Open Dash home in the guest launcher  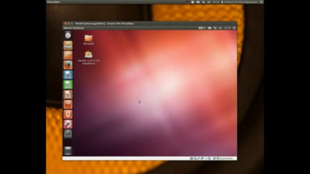(x=68, y=36)
